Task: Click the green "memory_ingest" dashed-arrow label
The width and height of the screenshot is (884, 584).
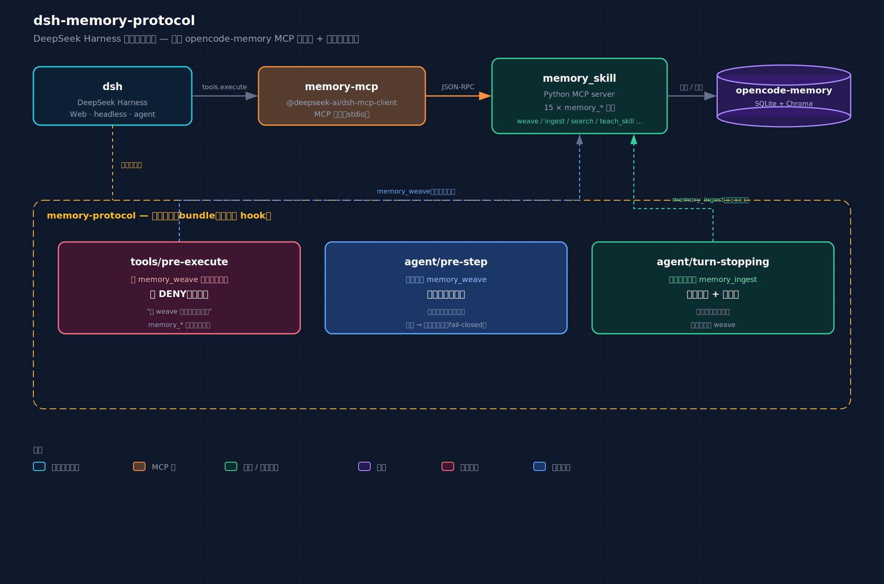Action: click(711, 200)
